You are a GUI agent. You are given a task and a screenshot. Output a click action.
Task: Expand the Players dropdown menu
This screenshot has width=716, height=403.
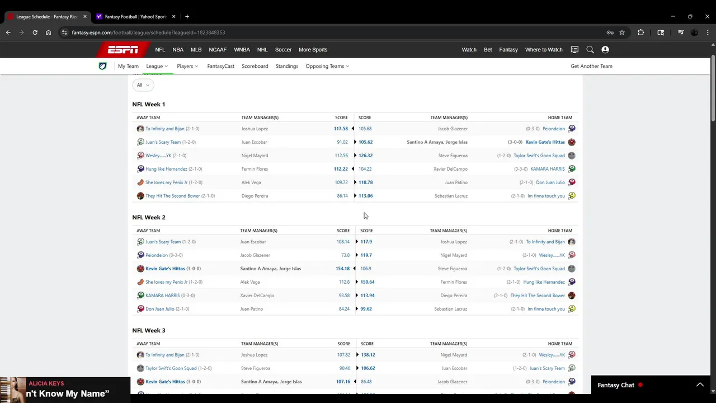tap(187, 66)
